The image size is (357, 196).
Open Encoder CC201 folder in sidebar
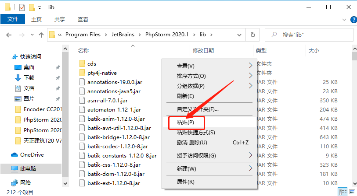click(x=42, y=109)
